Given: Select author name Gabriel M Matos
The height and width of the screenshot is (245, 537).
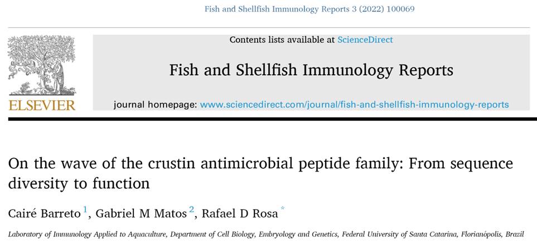Looking at the screenshot, I should pos(141,213).
